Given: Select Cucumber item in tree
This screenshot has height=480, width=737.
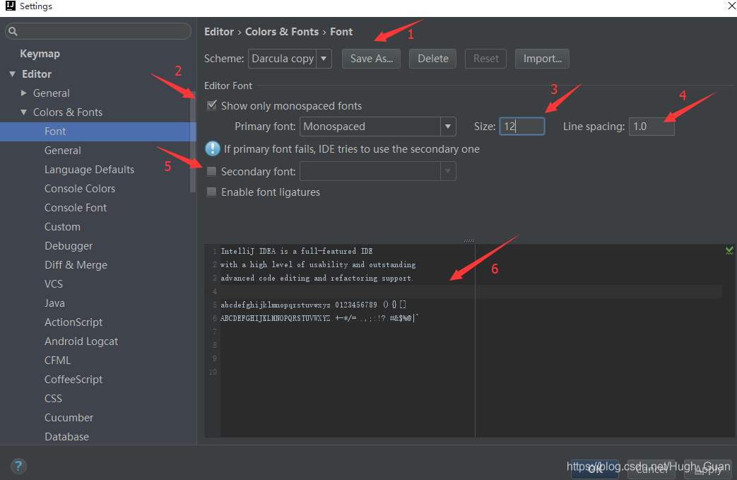Looking at the screenshot, I should coord(69,418).
